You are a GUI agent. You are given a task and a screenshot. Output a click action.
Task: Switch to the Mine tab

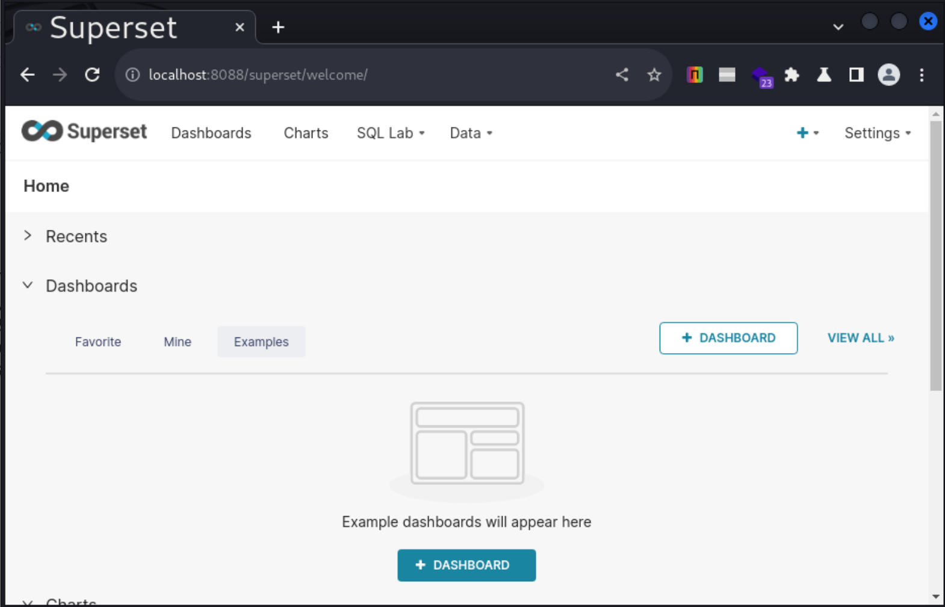click(178, 342)
